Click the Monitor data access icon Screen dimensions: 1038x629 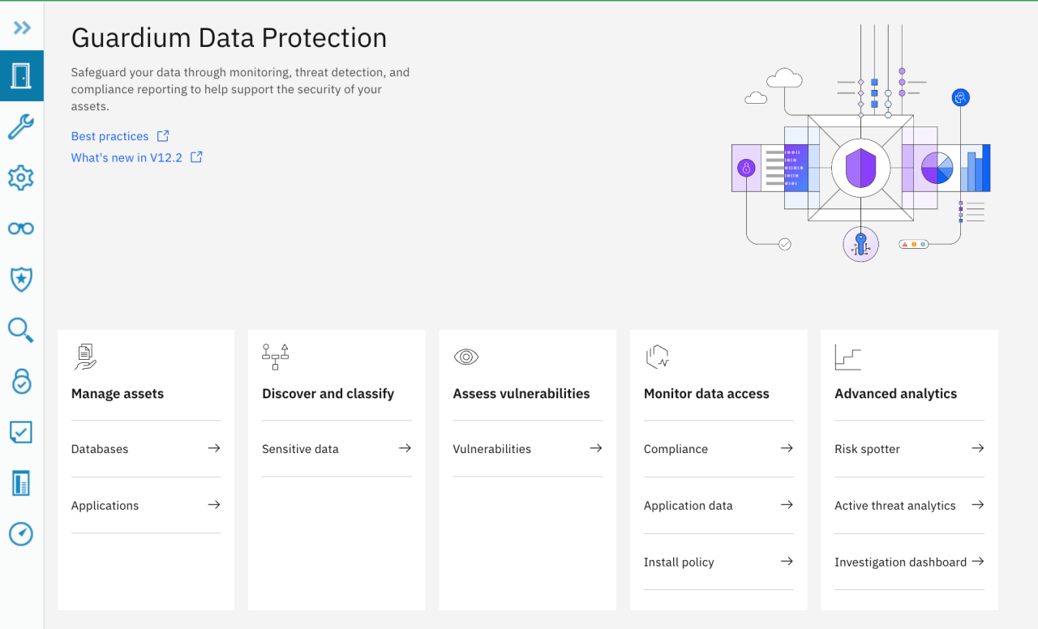click(x=657, y=357)
